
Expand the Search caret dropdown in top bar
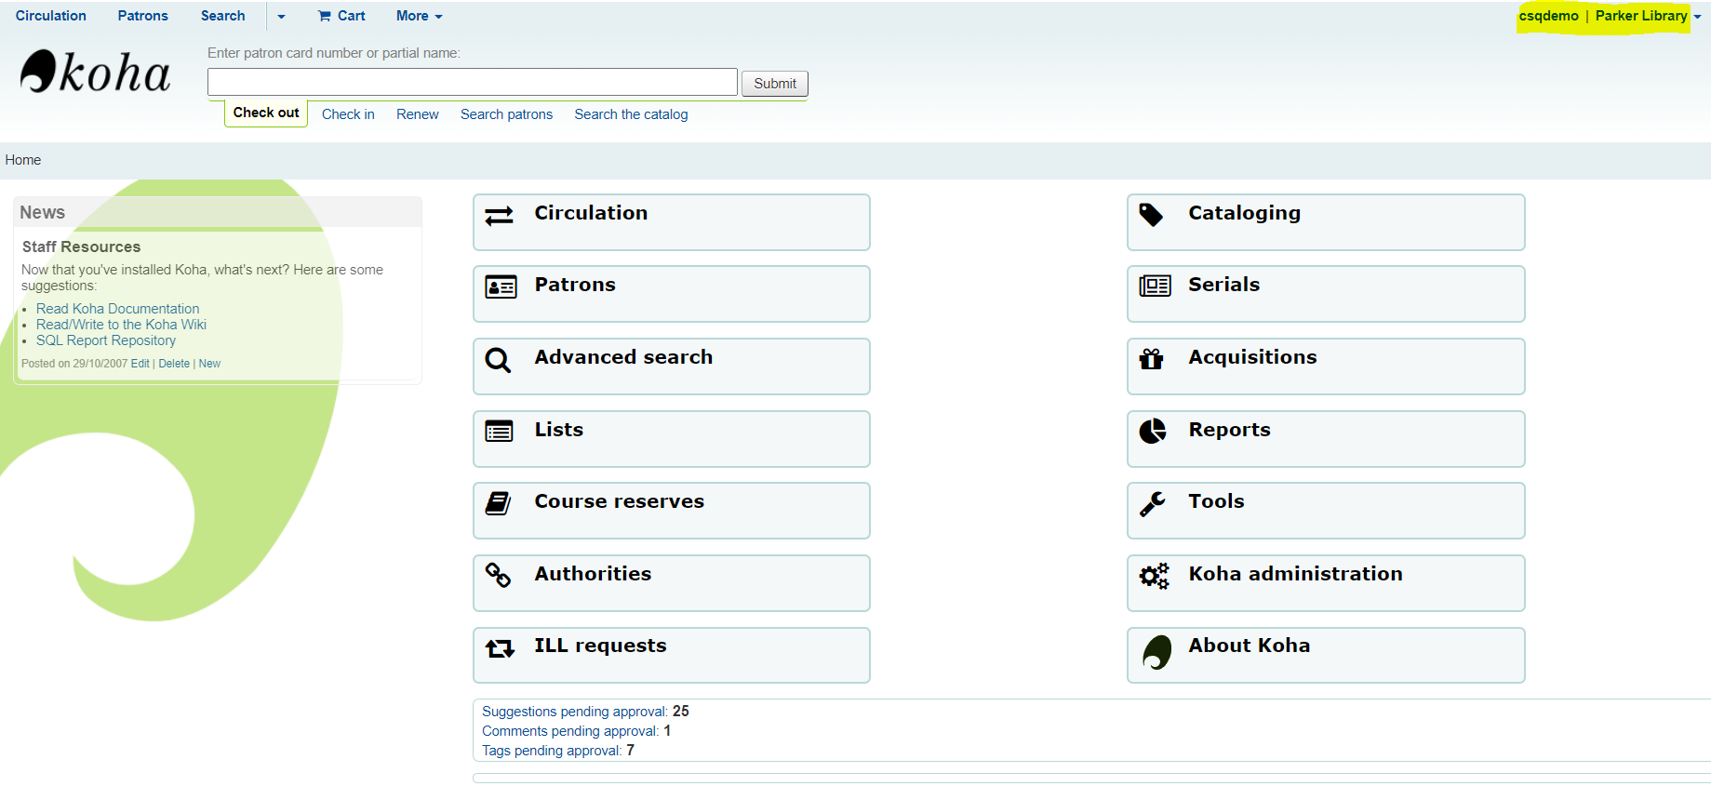[281, 17]
